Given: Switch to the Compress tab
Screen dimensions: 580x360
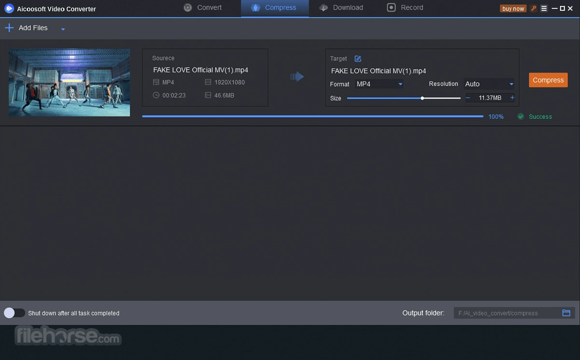Looking at the screenshot, I should pyautogui.click(x=275, y=8).
